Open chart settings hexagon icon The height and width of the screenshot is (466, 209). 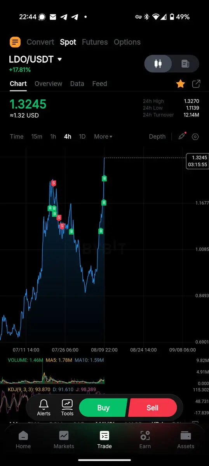(195, 137)
